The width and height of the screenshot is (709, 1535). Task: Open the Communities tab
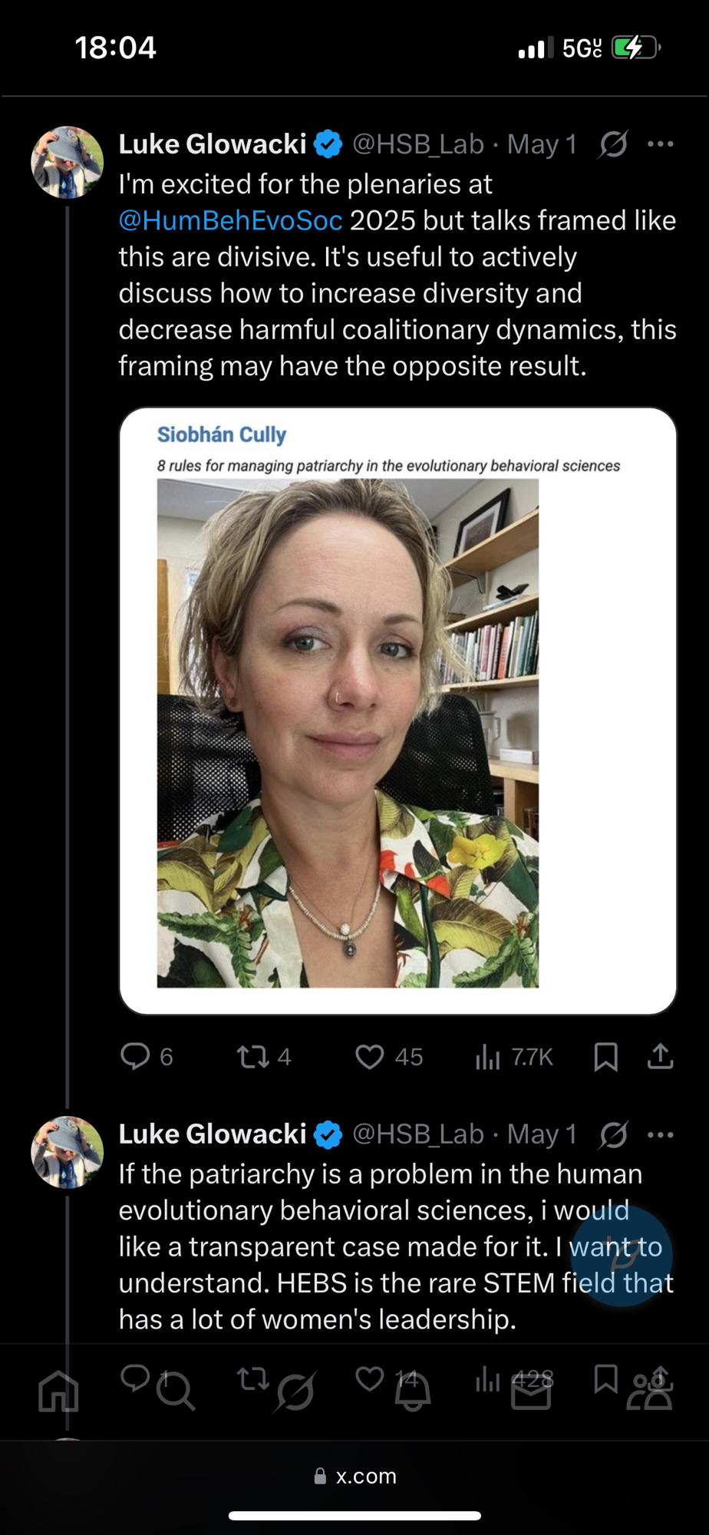coord(650,1391)
